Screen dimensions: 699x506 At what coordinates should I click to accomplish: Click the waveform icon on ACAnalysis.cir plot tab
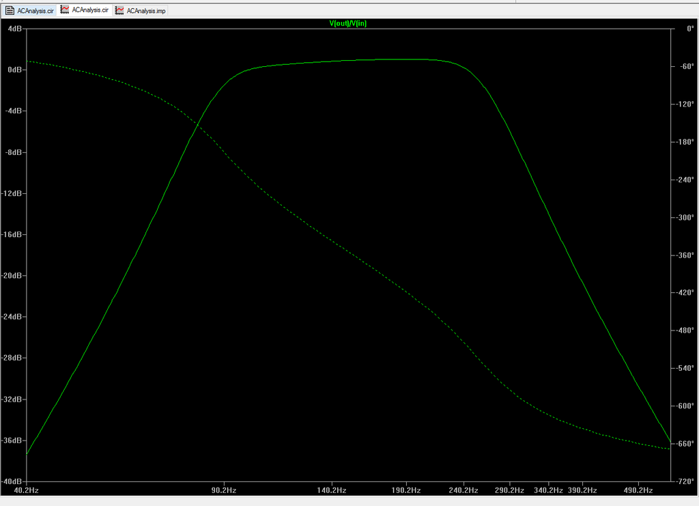65,10
